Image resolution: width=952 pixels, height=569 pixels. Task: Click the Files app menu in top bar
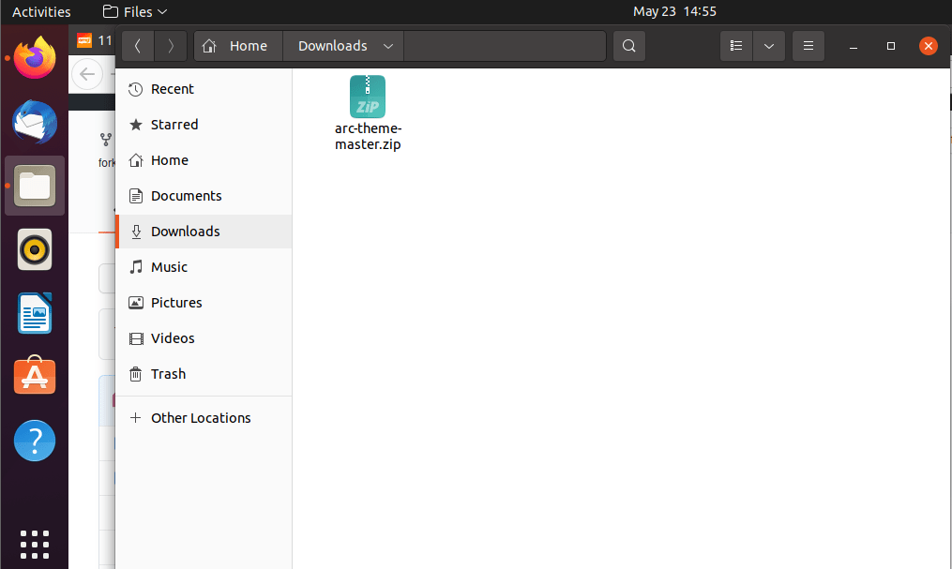coord(135,11)
